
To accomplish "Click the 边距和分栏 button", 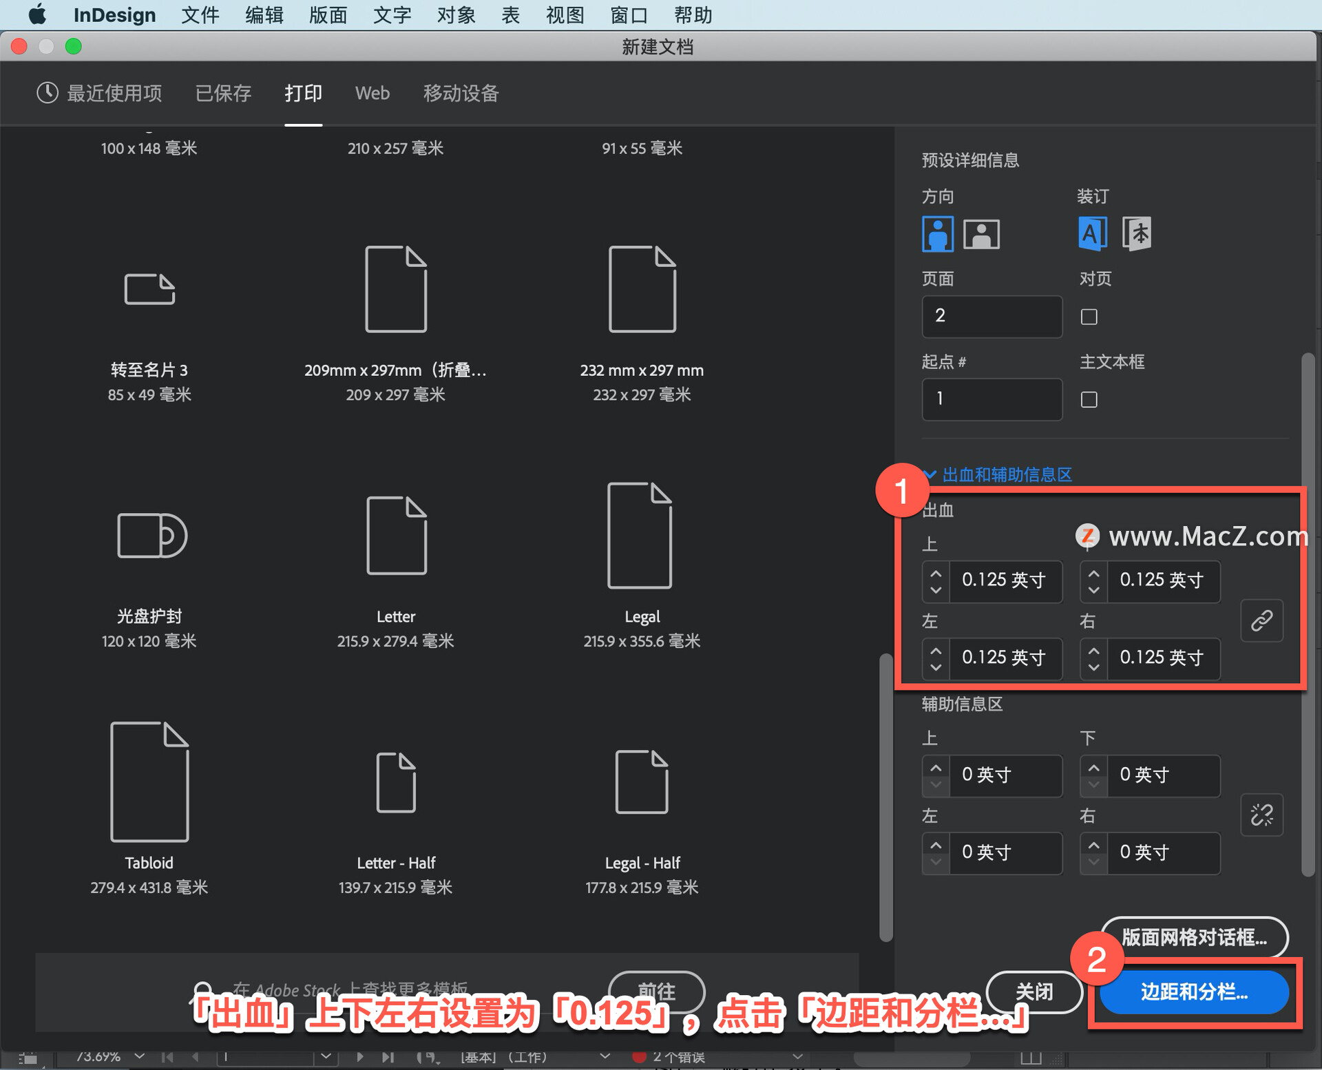I will [1194, 992].
